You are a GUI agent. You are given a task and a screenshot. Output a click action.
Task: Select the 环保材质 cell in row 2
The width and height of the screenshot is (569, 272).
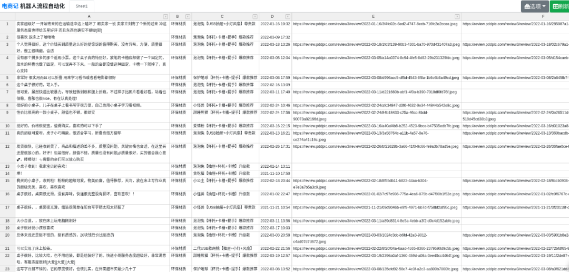tap(181, 37)
